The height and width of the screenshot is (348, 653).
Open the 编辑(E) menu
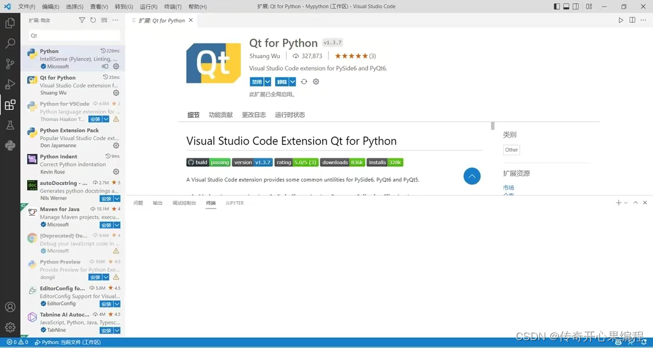click(51, 7)
